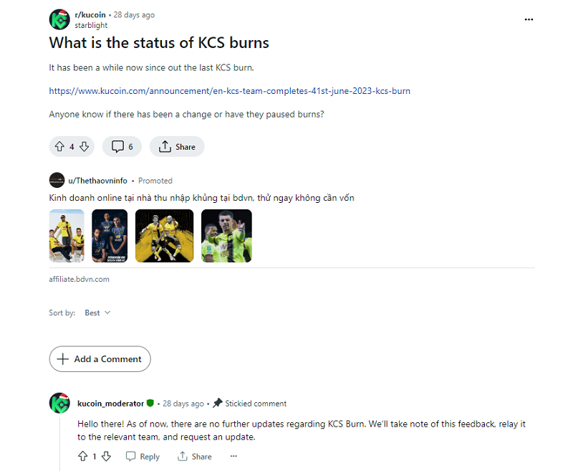The height and width of the screenshot is (471, 573).
Task: Share the moderator's comment
Action: [195, 457]
